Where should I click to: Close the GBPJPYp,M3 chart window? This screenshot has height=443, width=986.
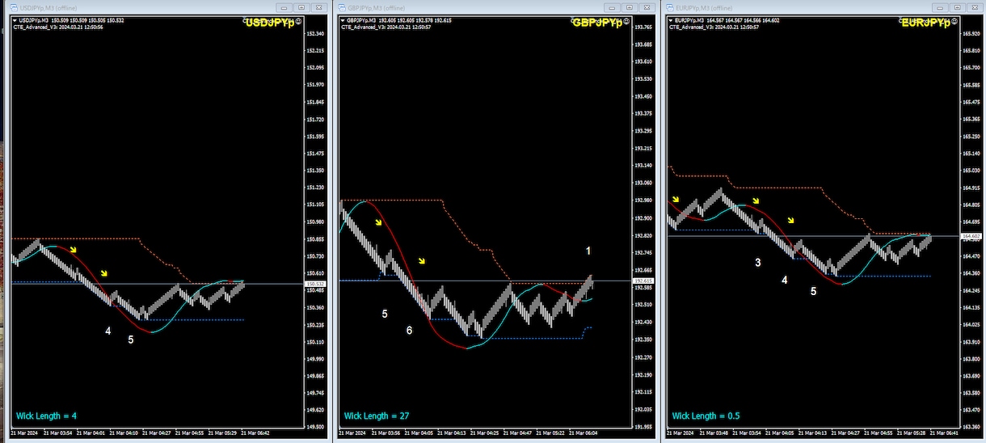(x=647, y=7)
